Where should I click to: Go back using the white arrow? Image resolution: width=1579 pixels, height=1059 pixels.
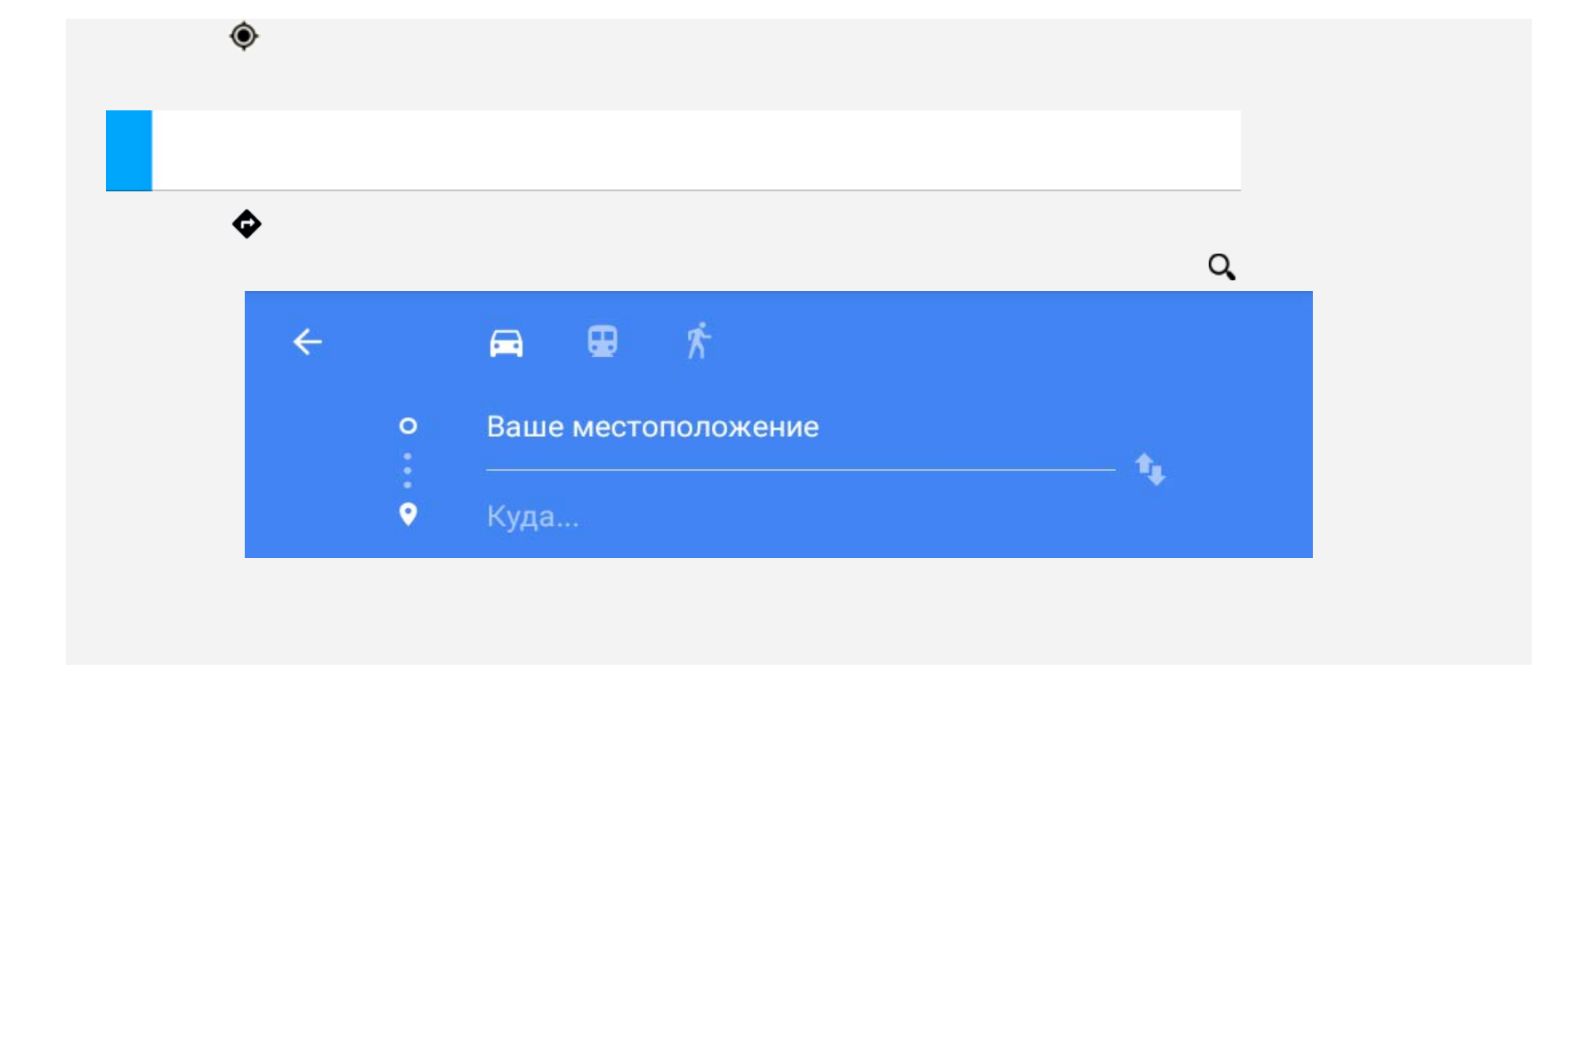tap(308, 342)
